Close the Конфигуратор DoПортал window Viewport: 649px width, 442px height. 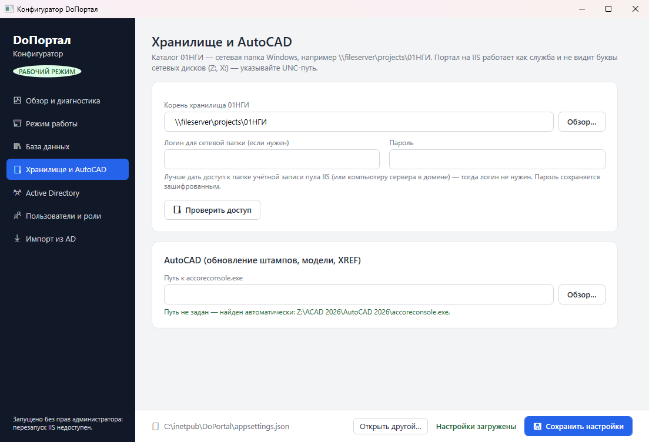(x=635, y=9)
